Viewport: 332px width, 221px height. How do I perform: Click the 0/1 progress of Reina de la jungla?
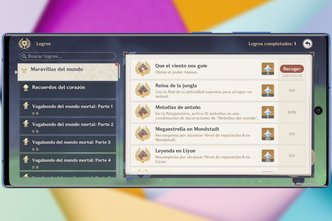click(292, 90)
